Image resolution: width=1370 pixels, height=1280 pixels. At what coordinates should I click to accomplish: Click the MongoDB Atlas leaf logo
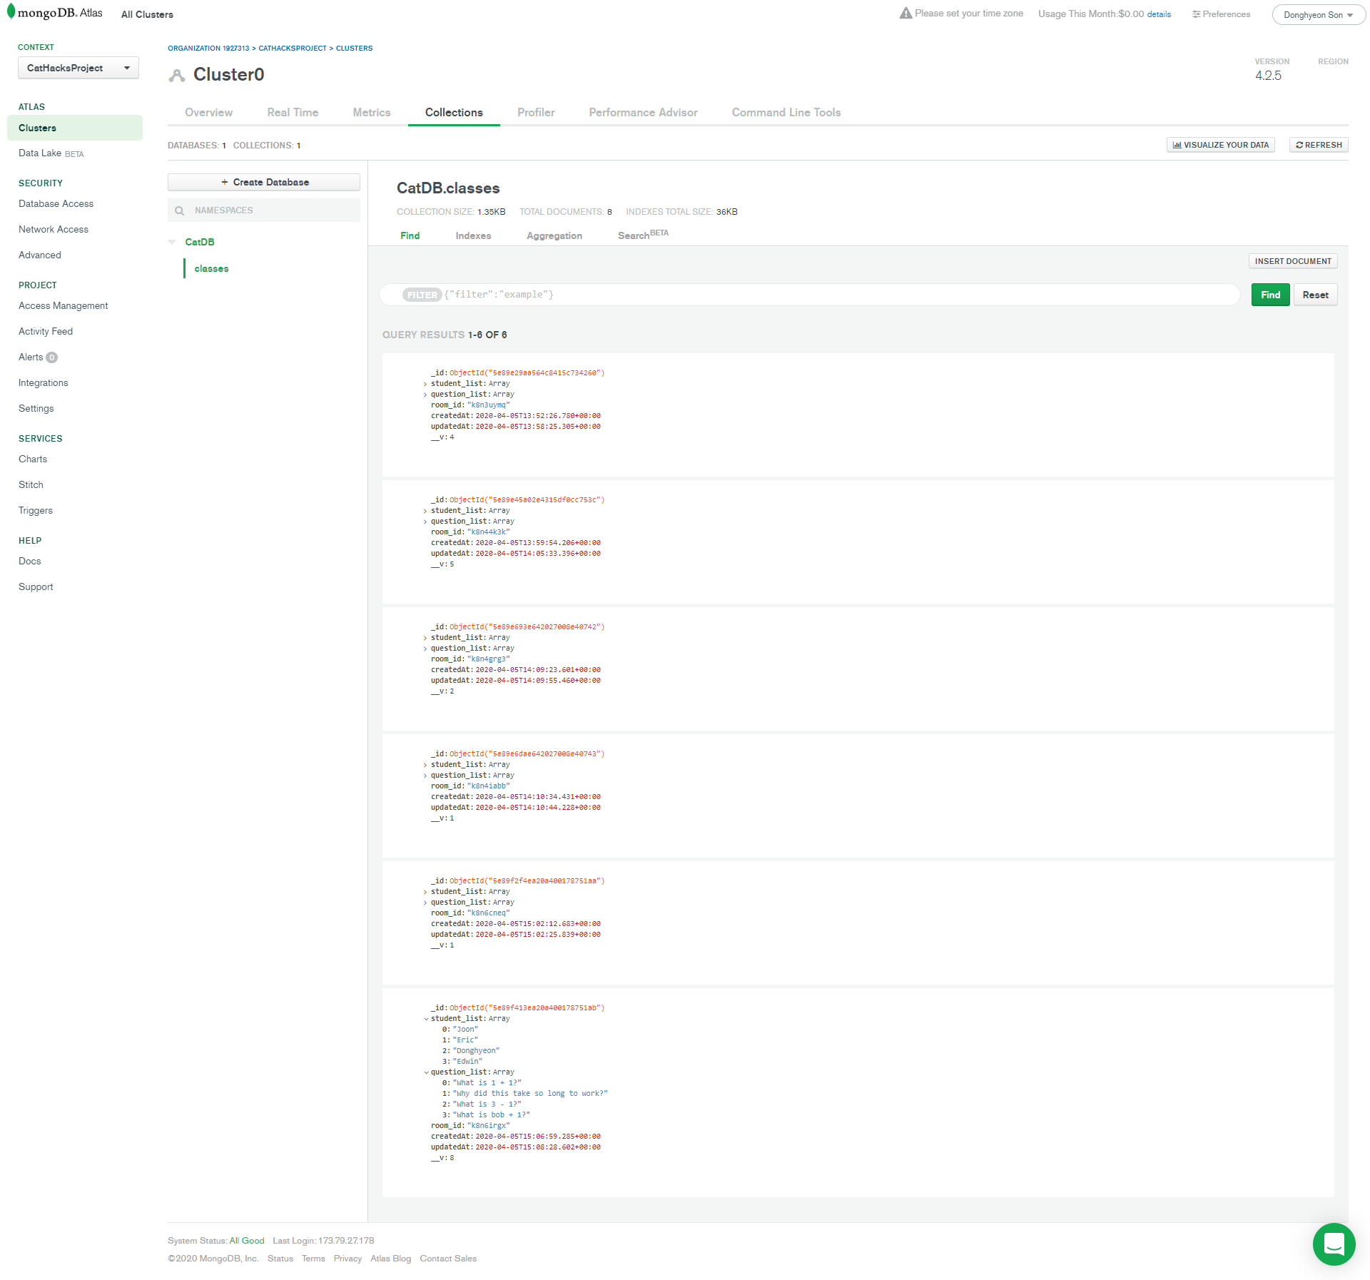coord(11,12)
